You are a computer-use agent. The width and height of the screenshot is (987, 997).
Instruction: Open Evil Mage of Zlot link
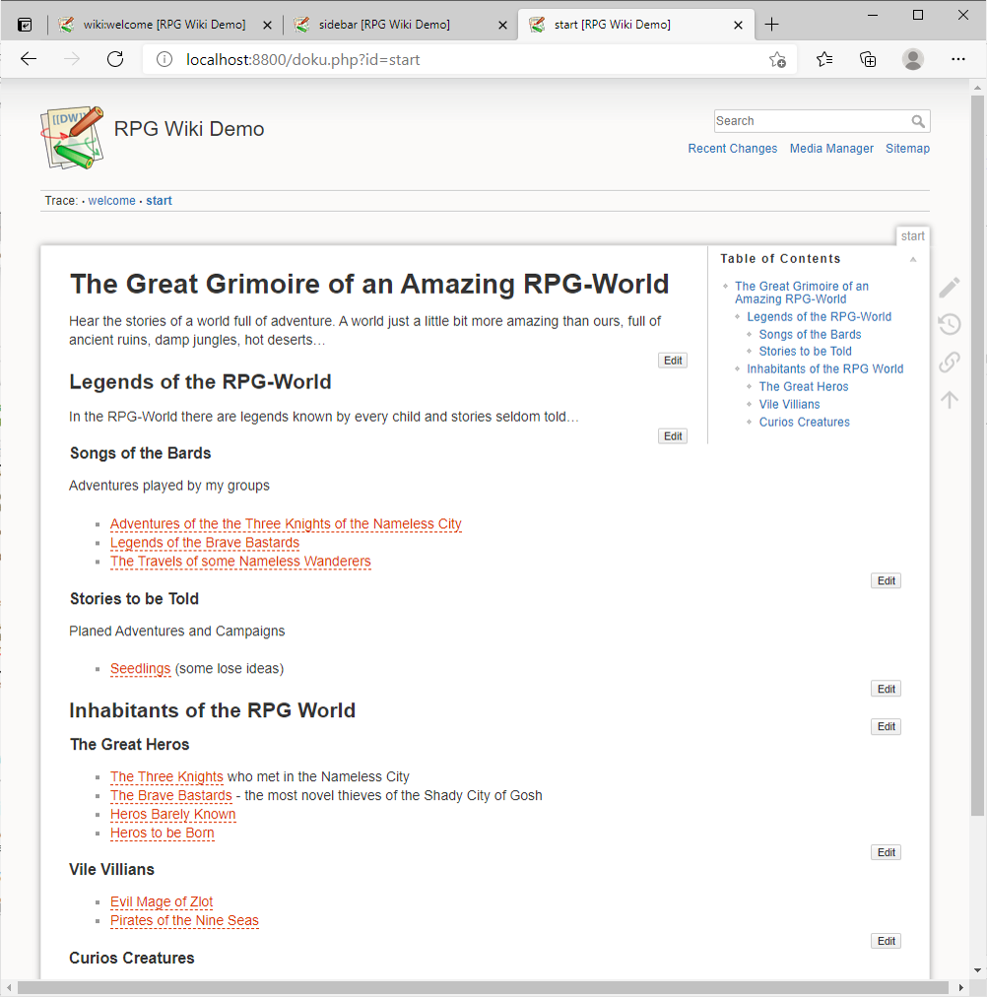click(x=162, y=902)
